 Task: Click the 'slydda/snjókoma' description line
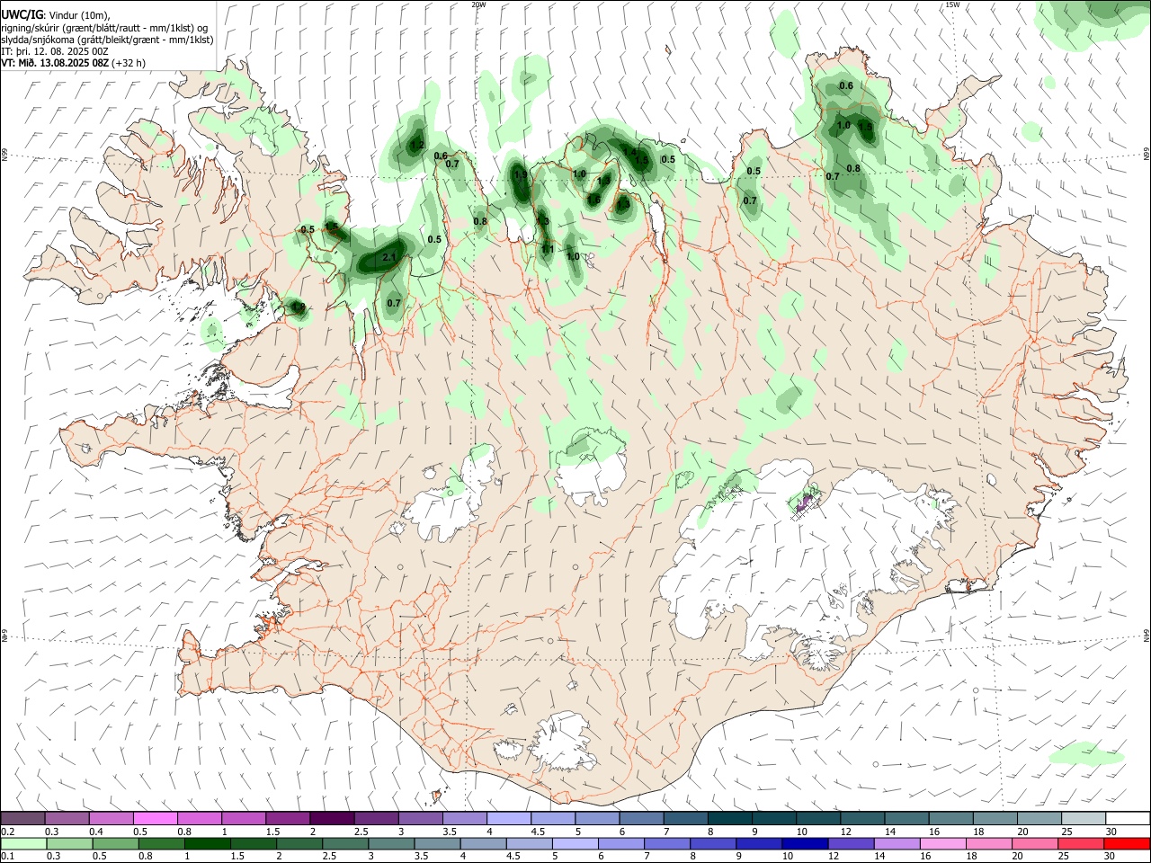[107, 40]
